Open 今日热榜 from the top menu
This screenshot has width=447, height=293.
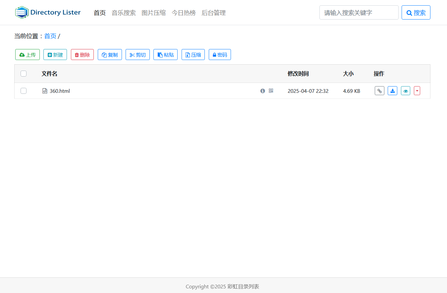tap(184, 13)
